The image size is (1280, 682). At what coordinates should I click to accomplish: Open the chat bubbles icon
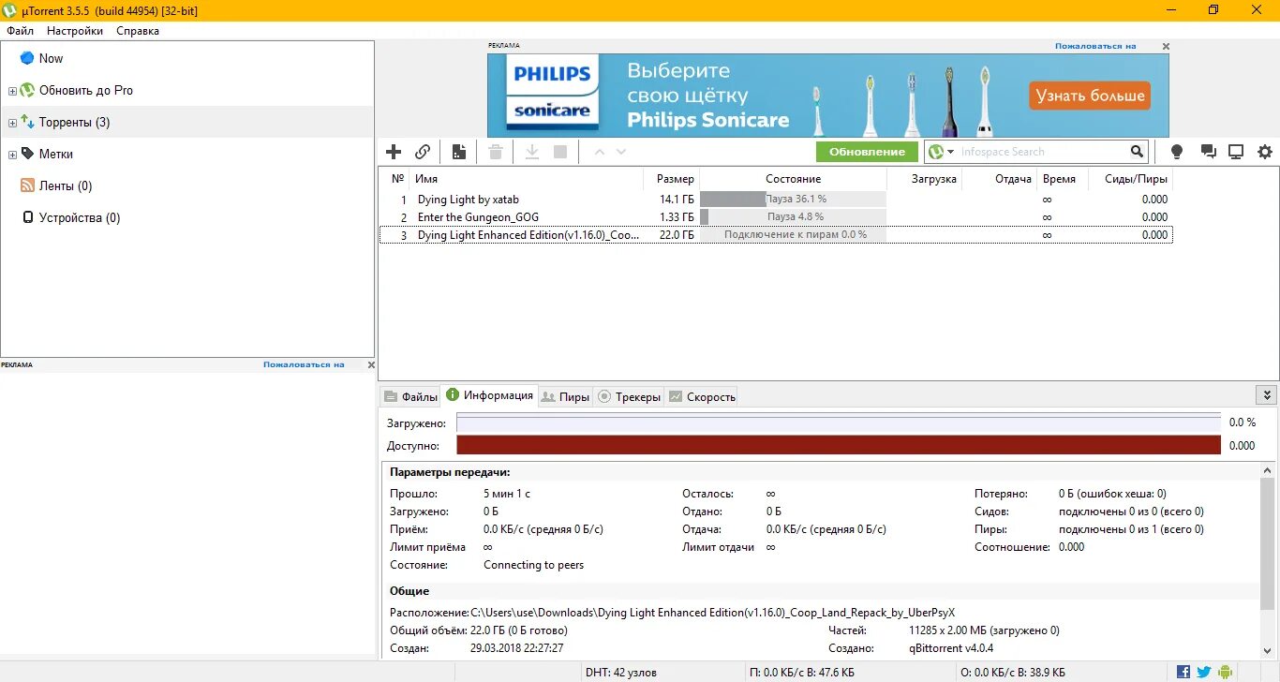pos(1208,152)
